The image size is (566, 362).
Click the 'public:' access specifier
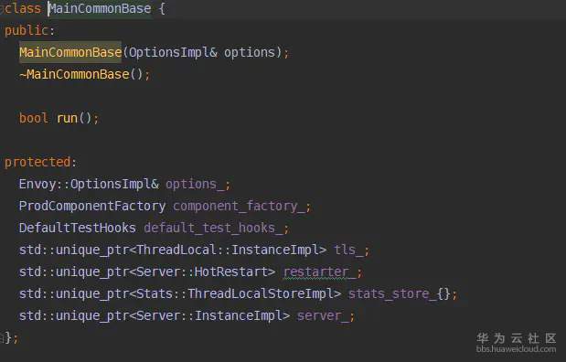29,30
